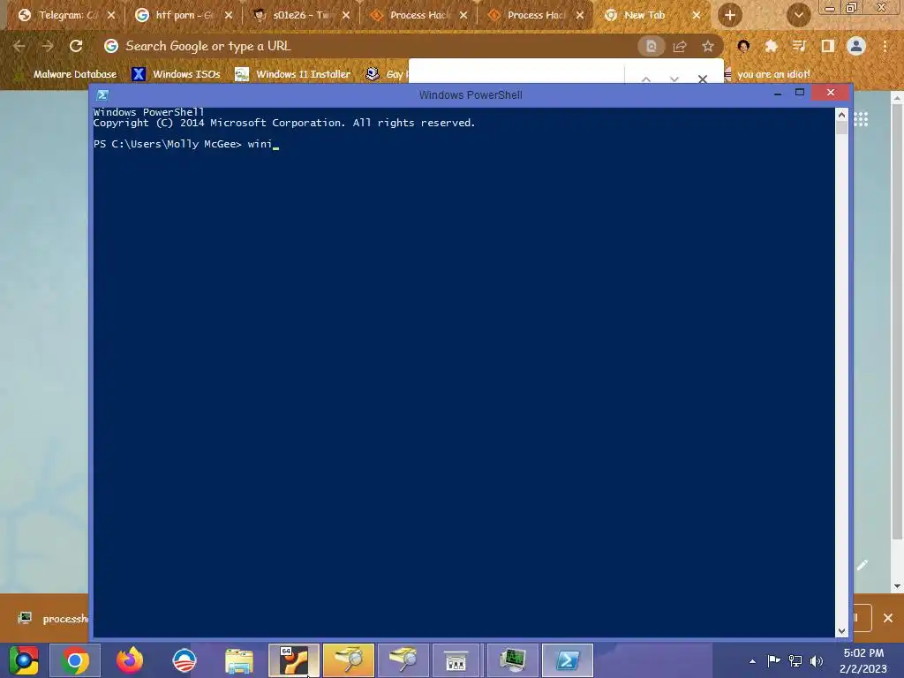Open the processhacker download item
The image size is (904, 678).
coord(52,618)
